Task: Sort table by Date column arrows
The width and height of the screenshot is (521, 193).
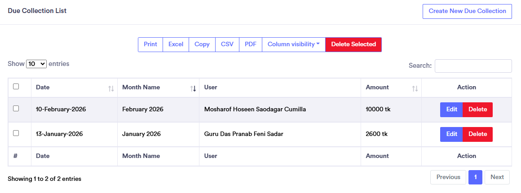Action: pos(111,88)
